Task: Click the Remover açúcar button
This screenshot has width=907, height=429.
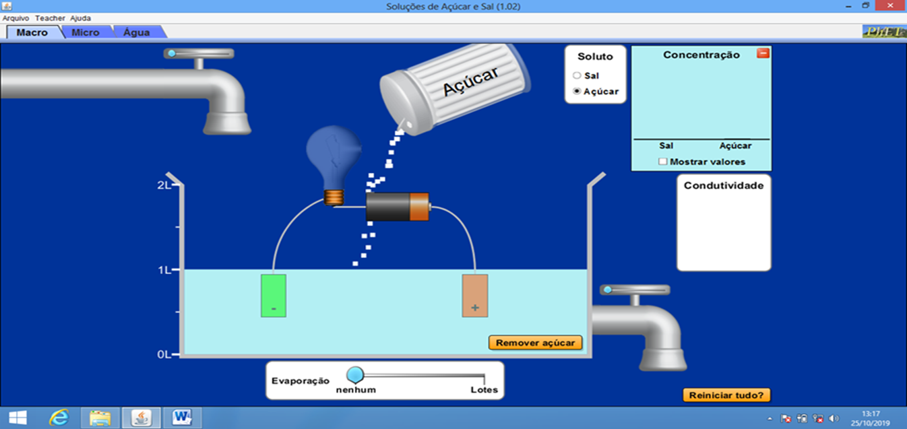Action: pyautogui.click(x=535, y=343)
